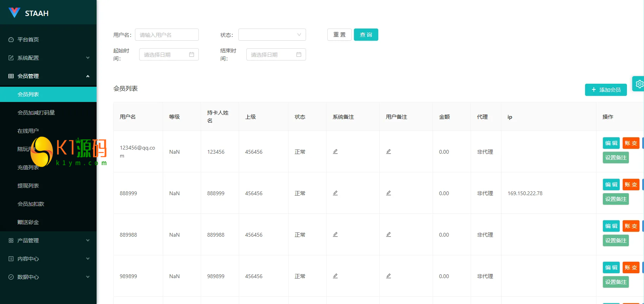Edit system remark for user 888999
Screen dimensions: 644x304
335,193
